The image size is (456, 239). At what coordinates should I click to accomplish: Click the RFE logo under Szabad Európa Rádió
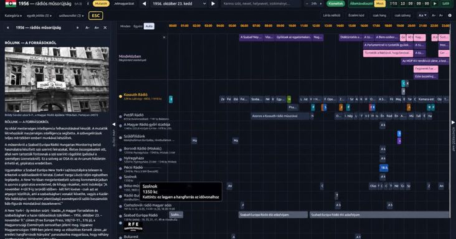pos(133,226)
